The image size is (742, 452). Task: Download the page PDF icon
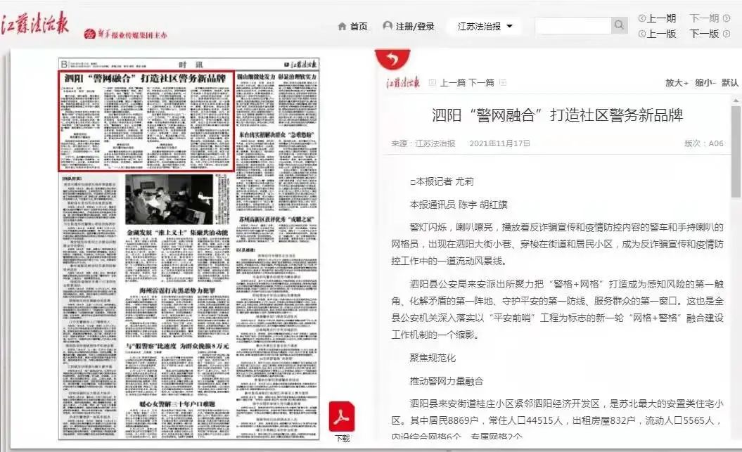click(x=342, y=416)
